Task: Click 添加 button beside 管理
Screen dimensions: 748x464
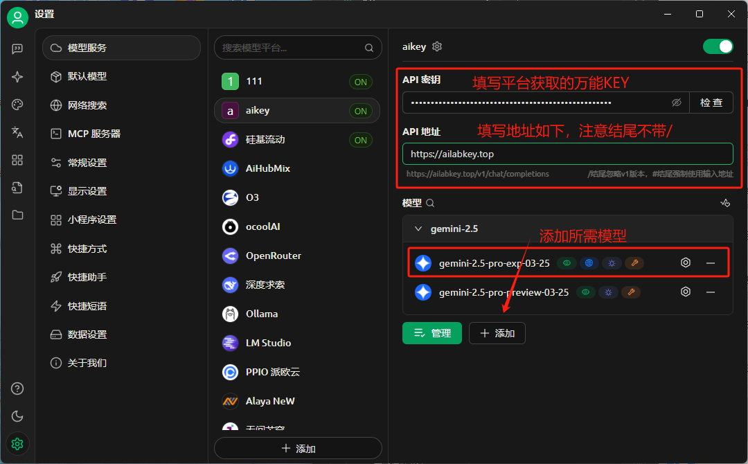Action: [x=497, y=333]
